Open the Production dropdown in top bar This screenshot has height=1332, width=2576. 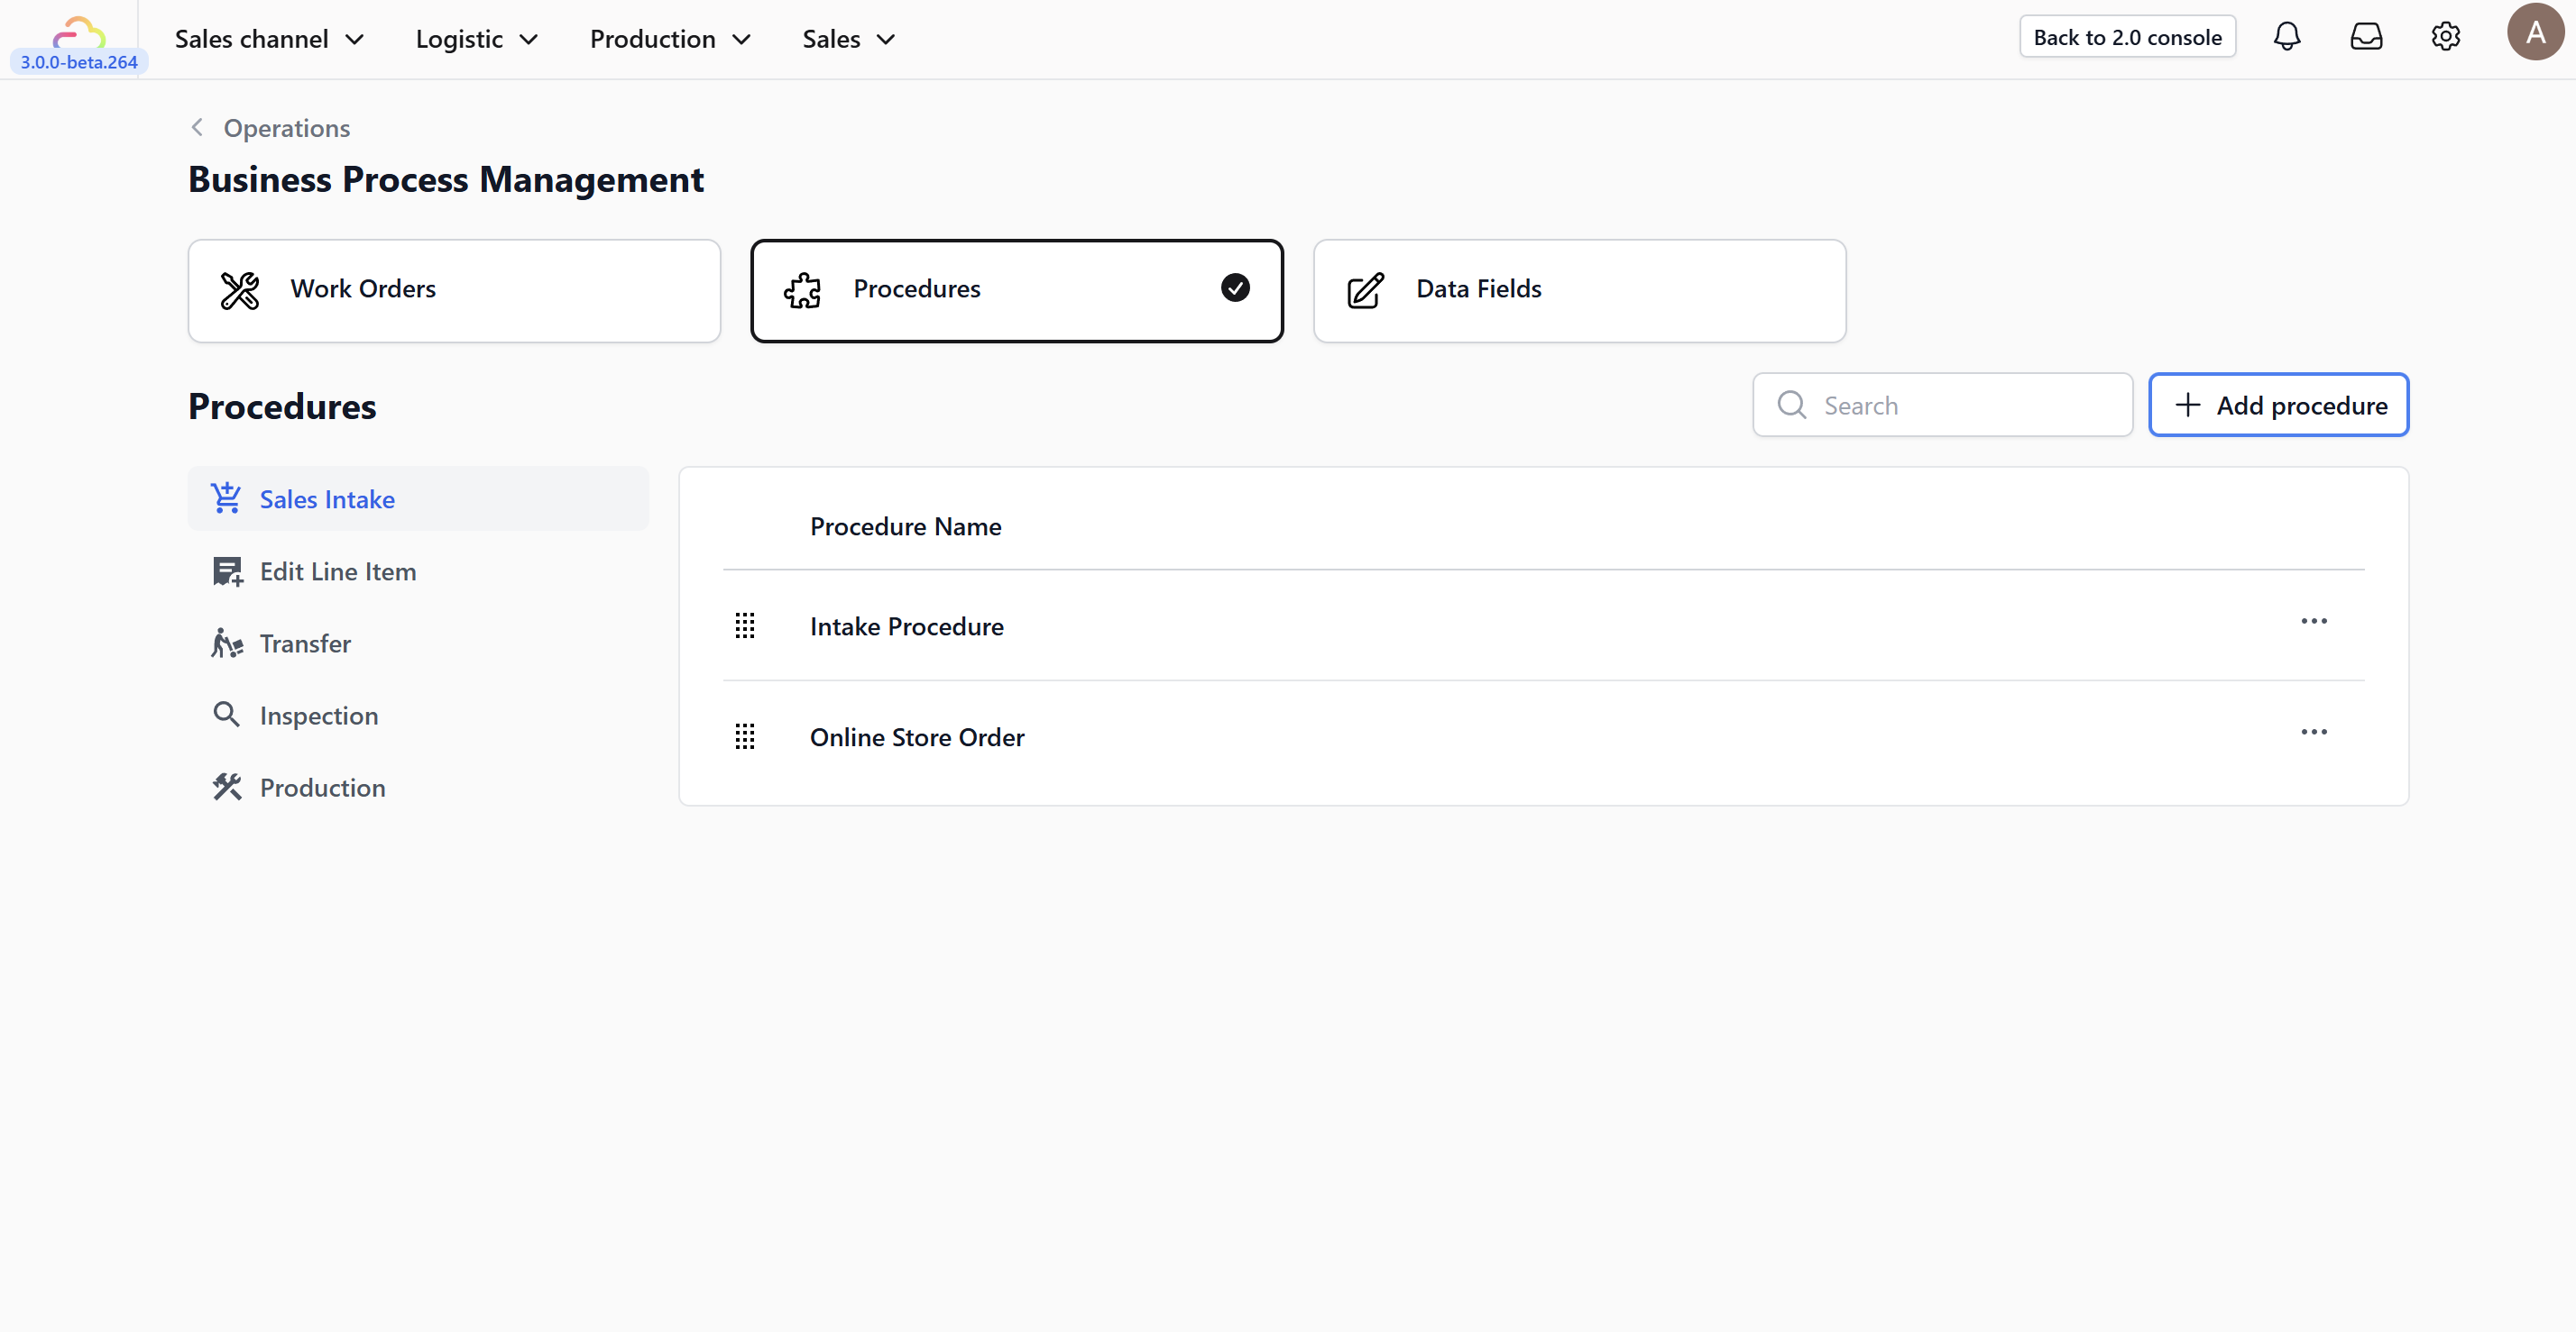tap(670, 39)
